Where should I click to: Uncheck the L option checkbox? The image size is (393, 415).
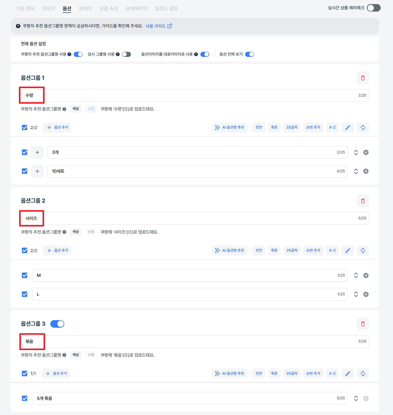tap(24, 294)
